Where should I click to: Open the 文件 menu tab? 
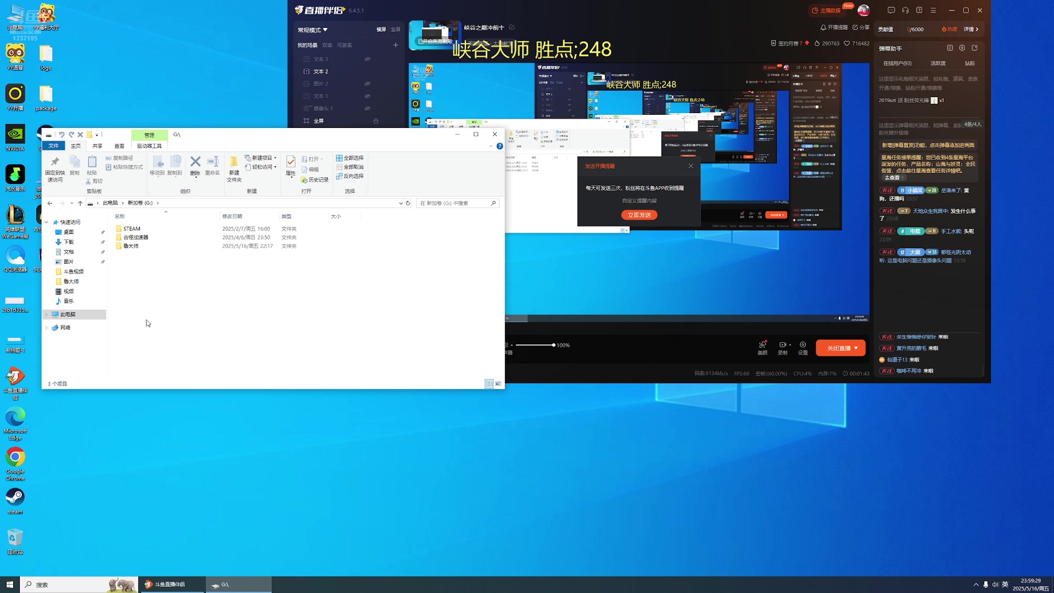(x=53, y=146)
